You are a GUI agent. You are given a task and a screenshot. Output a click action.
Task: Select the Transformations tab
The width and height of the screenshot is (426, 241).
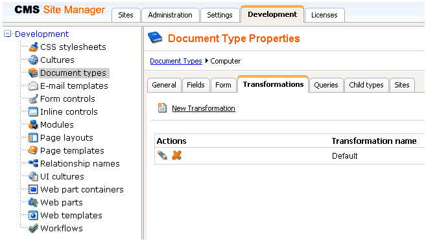(273, 84)
